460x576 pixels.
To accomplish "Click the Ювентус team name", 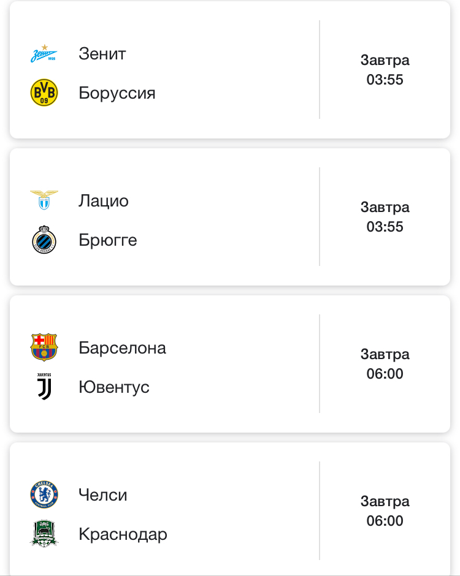I will click(114, 387).
